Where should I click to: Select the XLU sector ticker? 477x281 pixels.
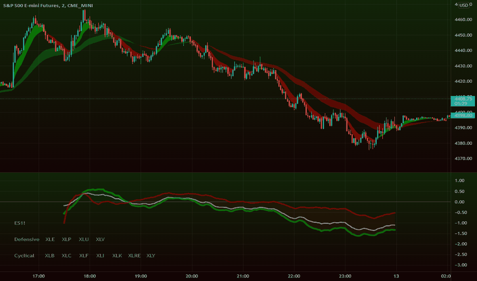coord(84,240)
